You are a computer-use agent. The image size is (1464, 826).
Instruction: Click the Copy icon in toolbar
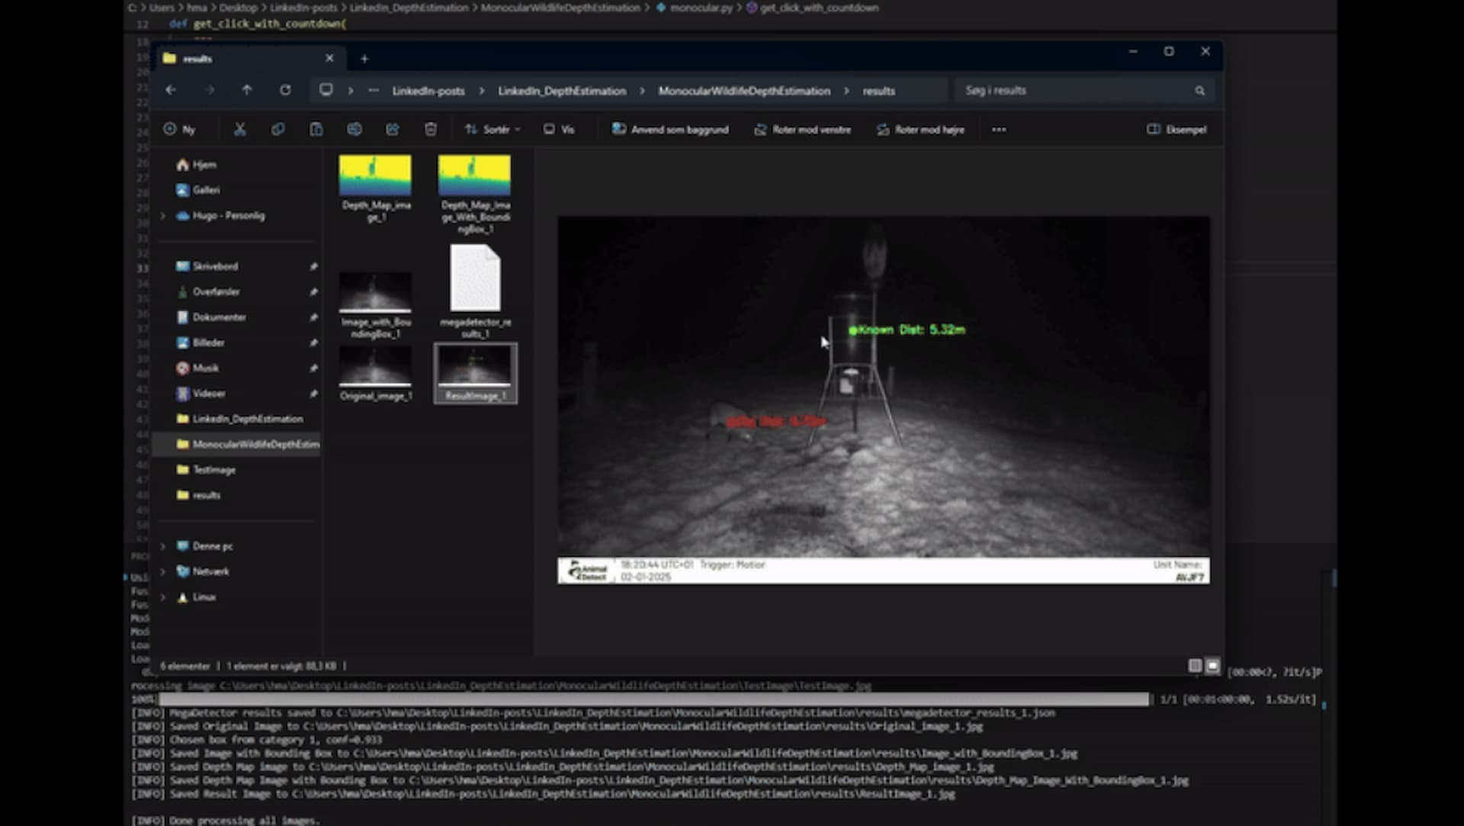pos(278,130)
